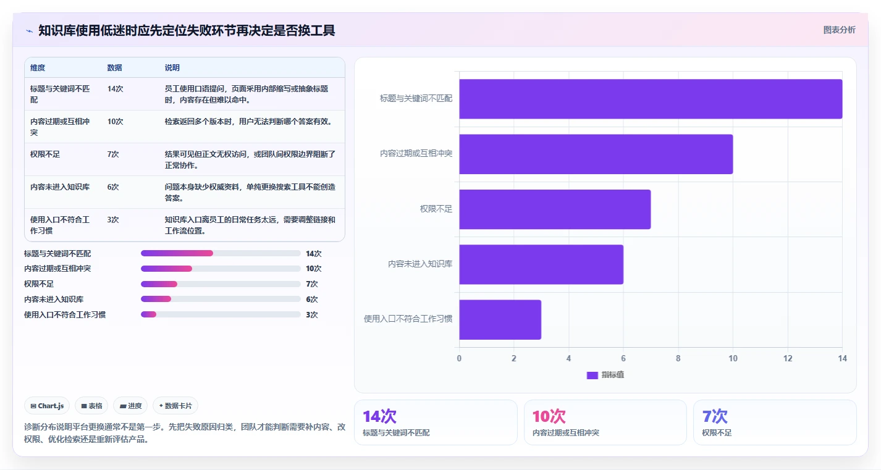This screenshot has width=881, height=470.
Task: Click the chart bar for 使用入口不符合工作习惯
Action: [x=500, y=319]
